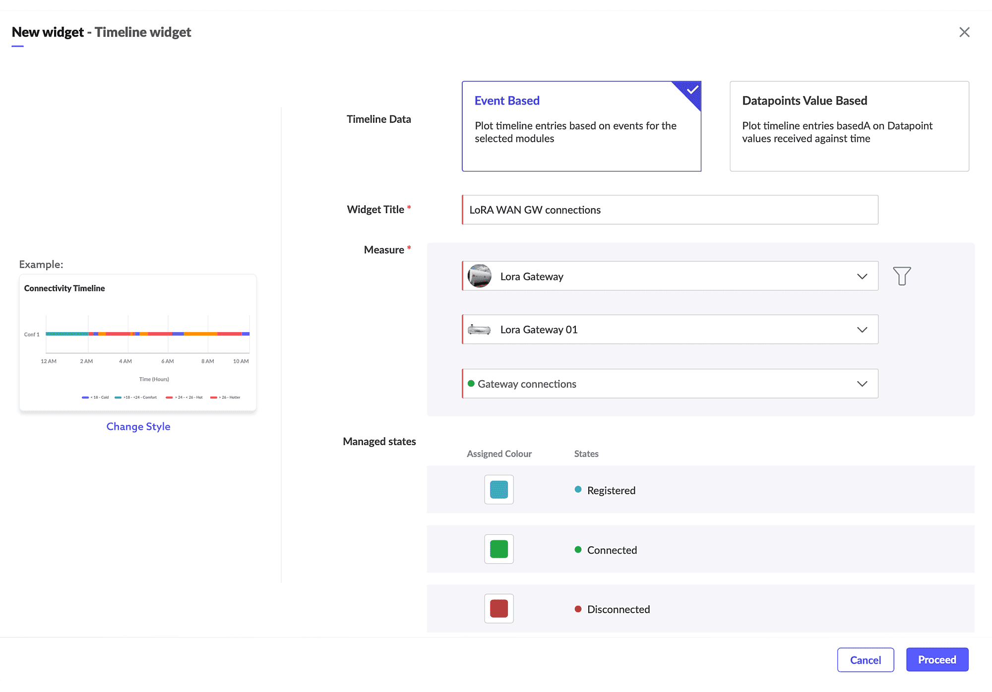Screen dimensions: 992x692
Task: Click the Lora Gateway 01 device icon
Action: pyautogui.click(x=479, y=330)
